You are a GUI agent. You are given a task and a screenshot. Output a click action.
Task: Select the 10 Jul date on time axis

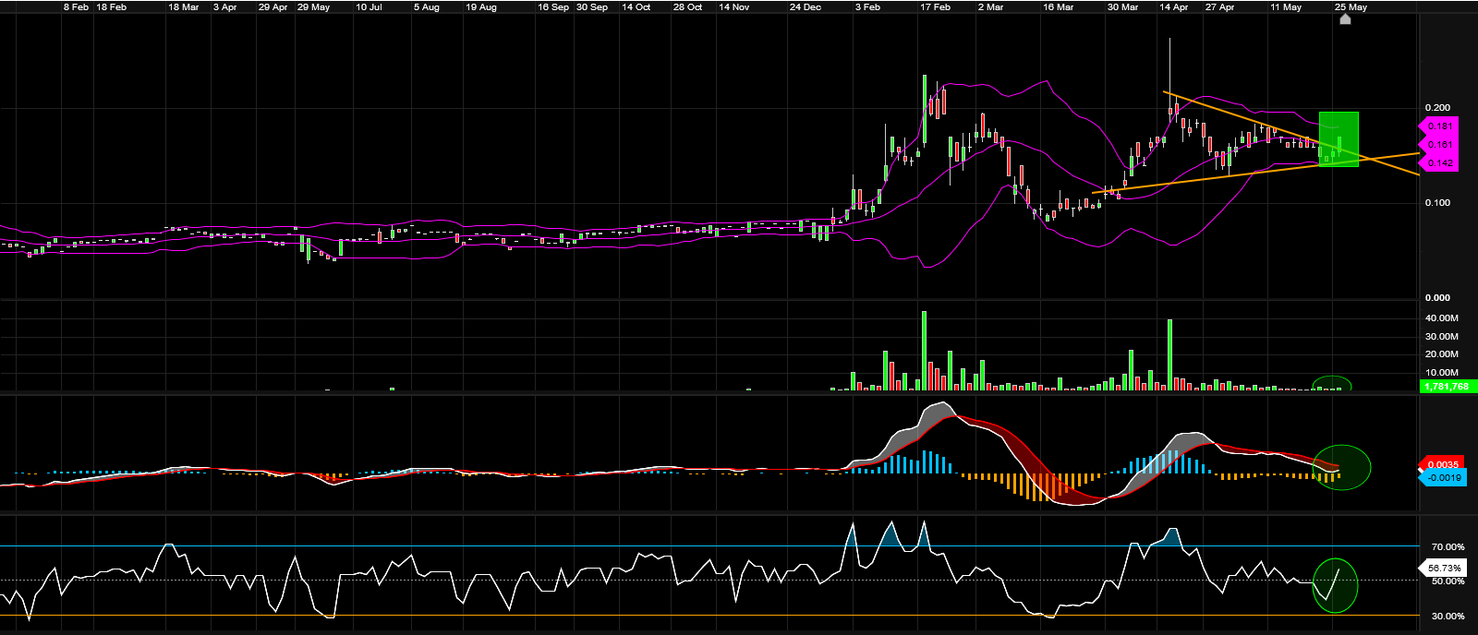[369, 6]
